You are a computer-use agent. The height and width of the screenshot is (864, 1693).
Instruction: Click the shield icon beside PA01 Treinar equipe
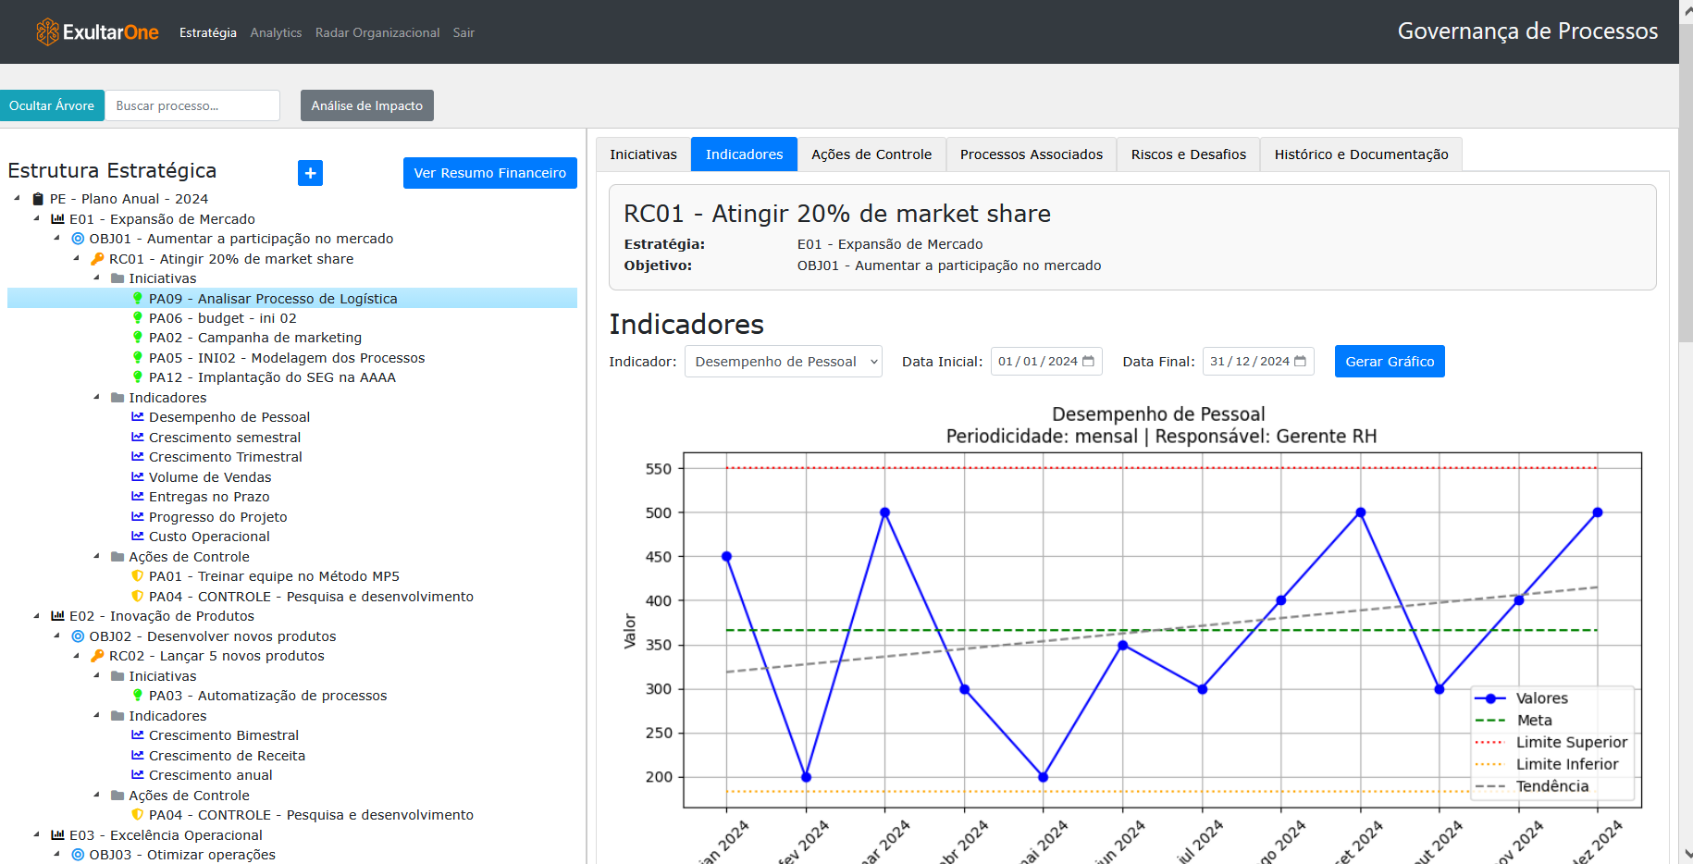point(138,576)
